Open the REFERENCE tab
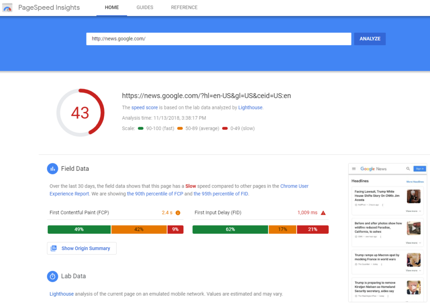Image resolution: width=430 pixels, height=305 pixels. (x=184, y=8)
